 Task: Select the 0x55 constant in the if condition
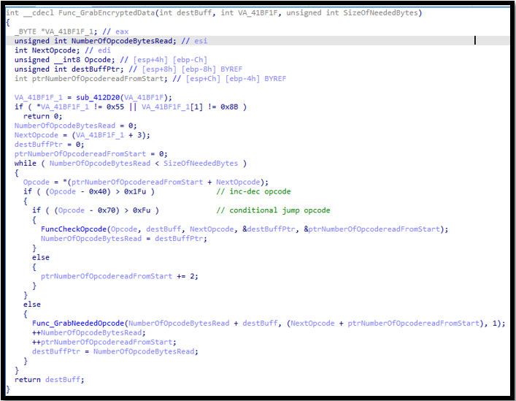115,107
